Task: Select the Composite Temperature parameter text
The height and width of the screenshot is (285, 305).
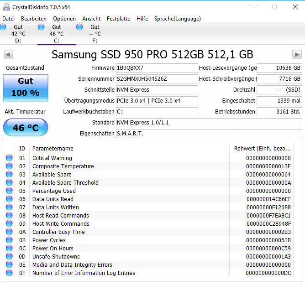Action: pyautogui.click(x=63, y=166)
